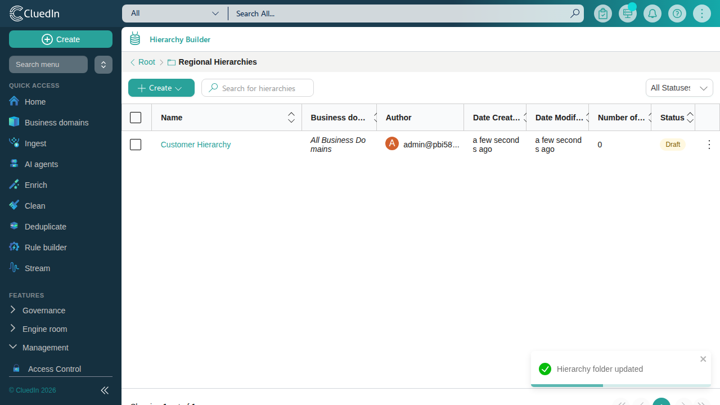Click the Home sidebar icon
720x405 pixels.
click(x=14, y=101)
